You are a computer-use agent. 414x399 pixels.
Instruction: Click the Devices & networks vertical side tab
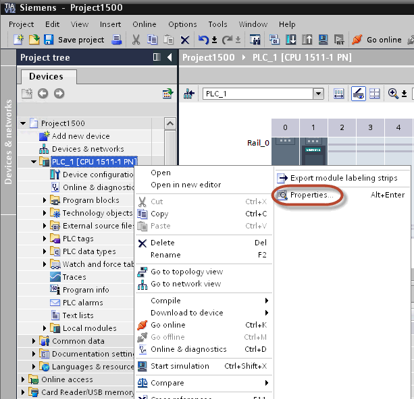(x=8, y=142)
